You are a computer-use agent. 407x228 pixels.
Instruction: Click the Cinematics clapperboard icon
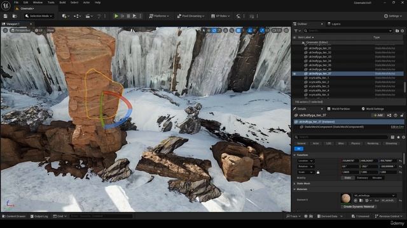tap(89, 16)
